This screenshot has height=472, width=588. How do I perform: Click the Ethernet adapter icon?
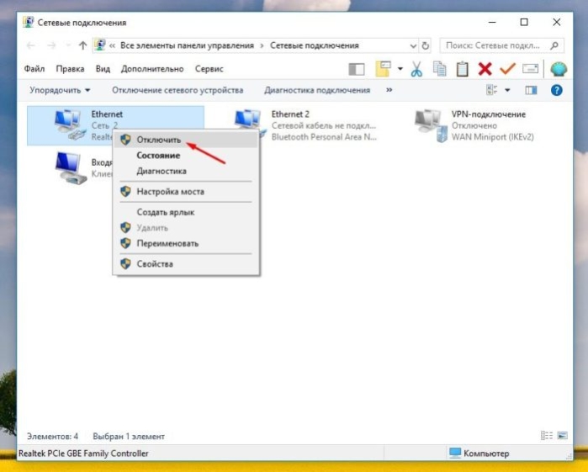click(70, 125)
